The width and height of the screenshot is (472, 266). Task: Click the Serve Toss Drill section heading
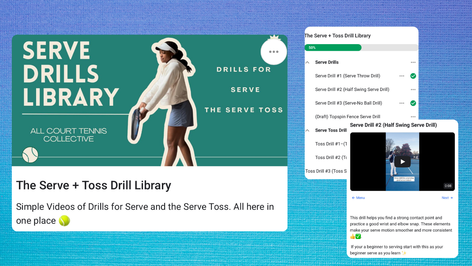click(x=331, y=130)
